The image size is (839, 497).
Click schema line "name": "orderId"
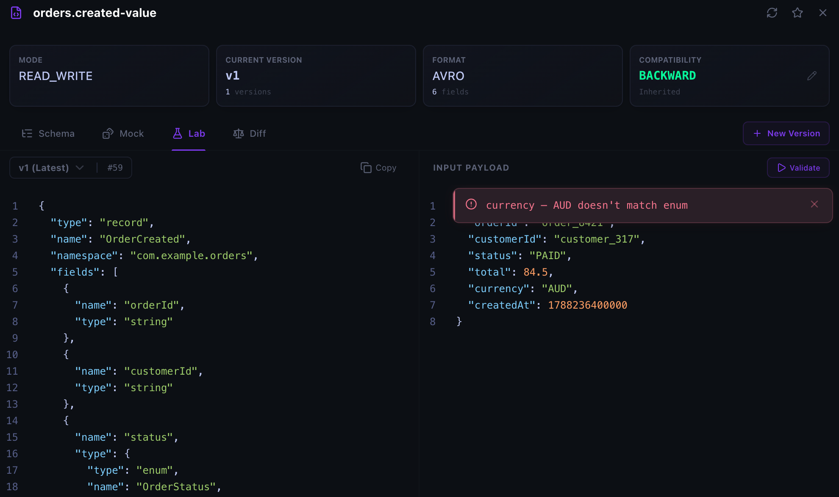(130, 305)
